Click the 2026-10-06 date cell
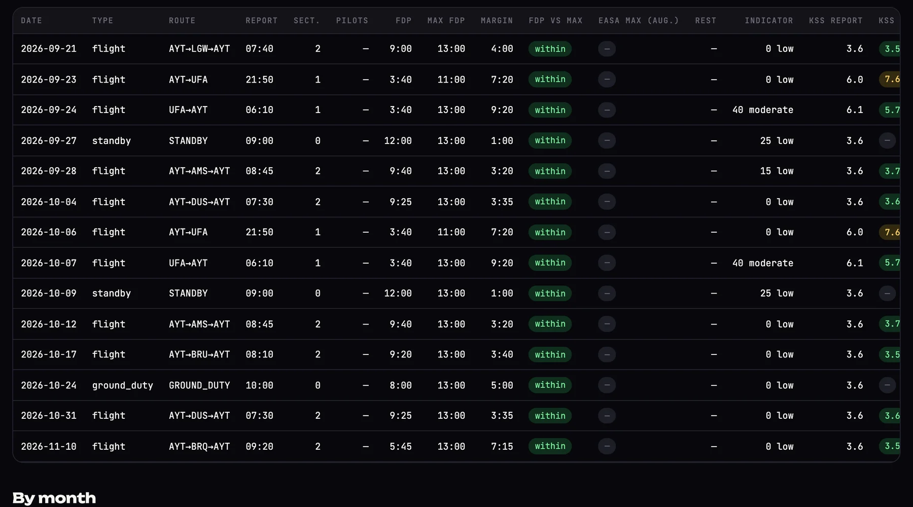Screen dimensions: 913x507 point(49,232)
